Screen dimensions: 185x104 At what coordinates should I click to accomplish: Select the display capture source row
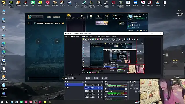[x=94, y=91]
